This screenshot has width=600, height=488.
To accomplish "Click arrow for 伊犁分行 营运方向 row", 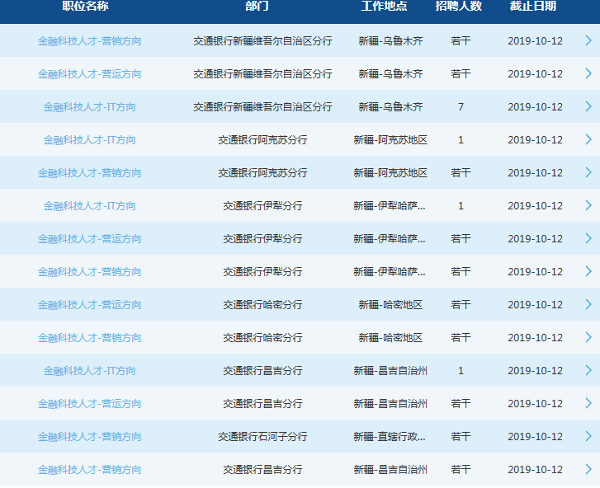I will (x=588, y=238).
